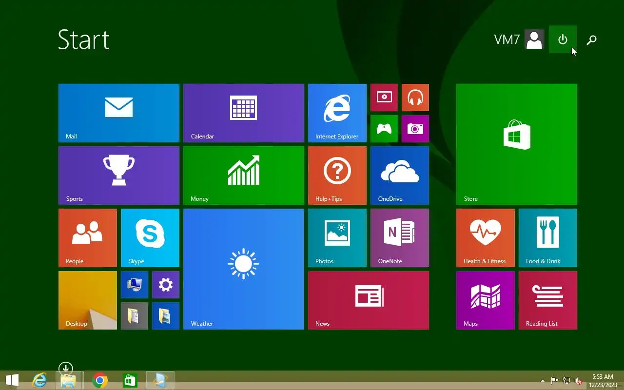
Task: Open the PC settings gear tile
Action: click(x=166, y=285)
